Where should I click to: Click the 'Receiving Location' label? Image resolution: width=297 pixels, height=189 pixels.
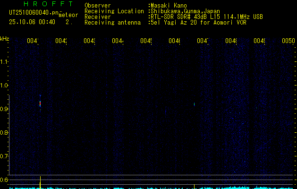pos(114,11)
